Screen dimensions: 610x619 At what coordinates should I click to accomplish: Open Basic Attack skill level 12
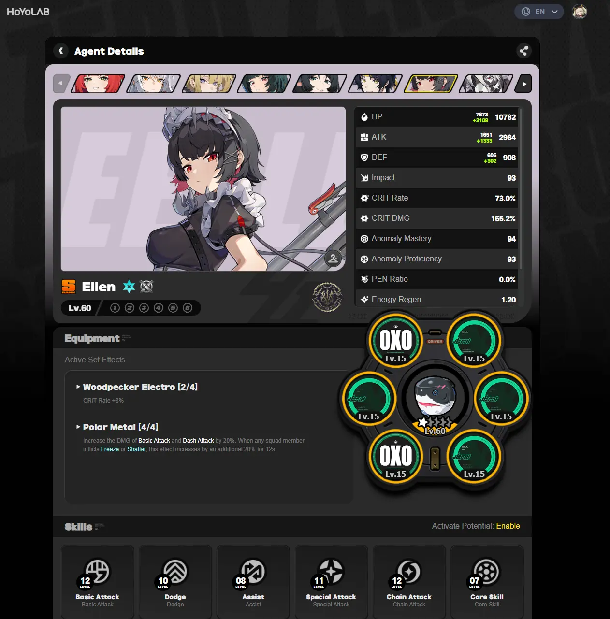[98, 582]
